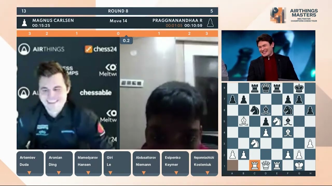Expand the Nepomniachtchi vs Kosteniuk match arrow

(208, 173)
